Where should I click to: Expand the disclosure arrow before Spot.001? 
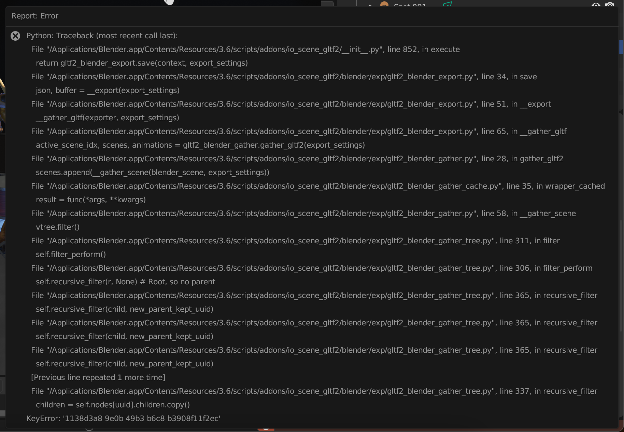pyautogui.click(x=370, y=5)
